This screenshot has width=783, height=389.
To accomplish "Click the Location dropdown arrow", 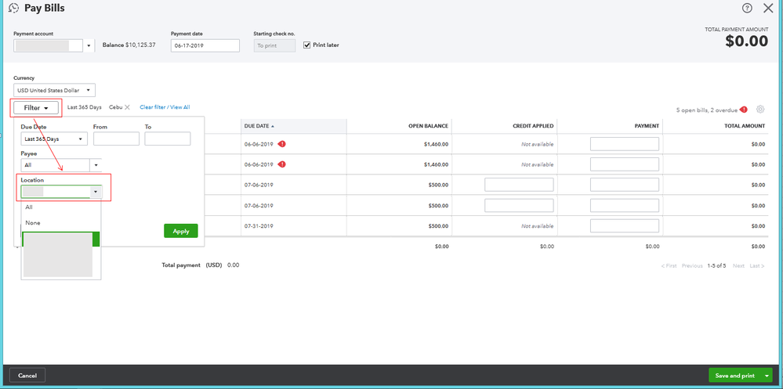I will (96, 192).
